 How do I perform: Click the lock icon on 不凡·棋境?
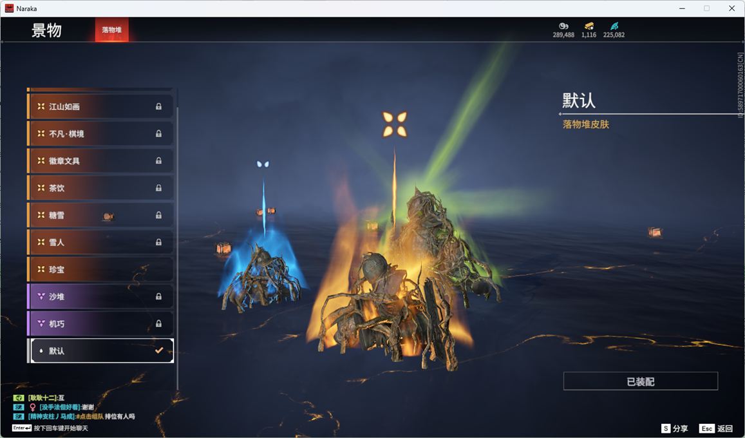(158, 133)
